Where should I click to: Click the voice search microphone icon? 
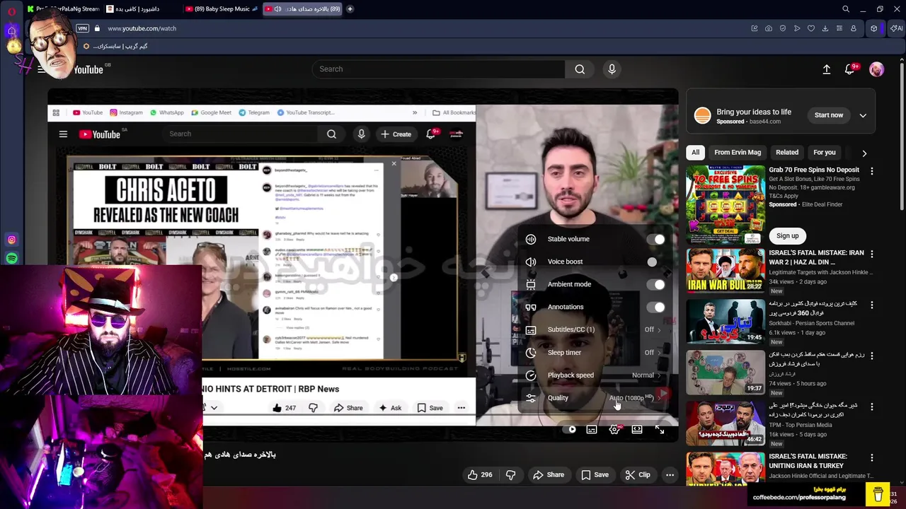(612, 69)
